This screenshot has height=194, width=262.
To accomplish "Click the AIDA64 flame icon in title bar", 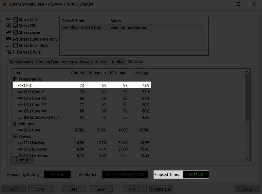I will click(x=5, y=4).
